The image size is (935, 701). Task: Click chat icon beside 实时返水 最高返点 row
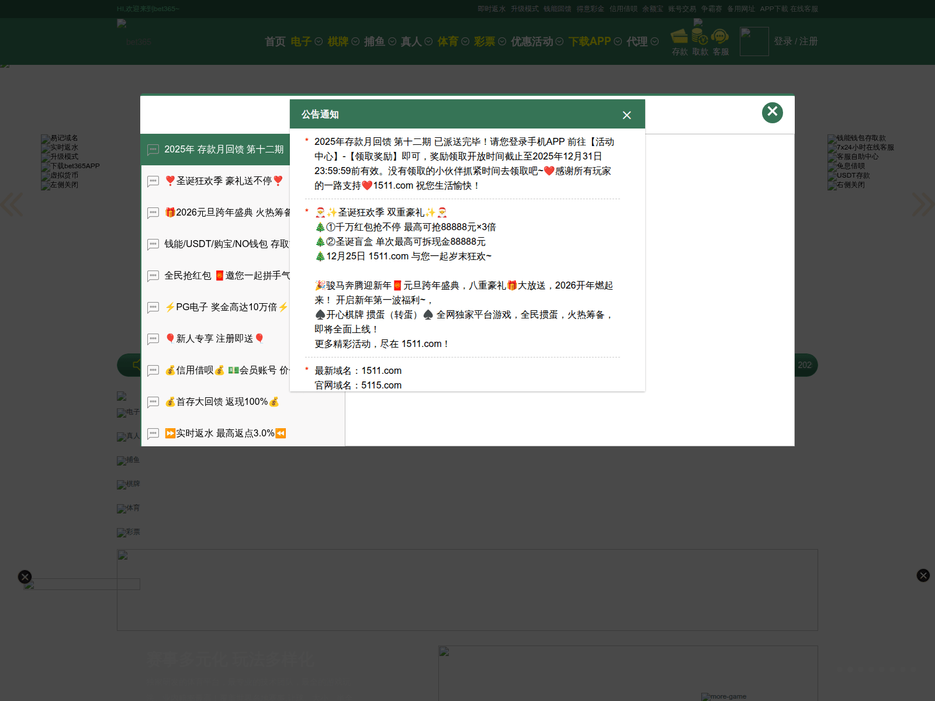tap(153, 434)
